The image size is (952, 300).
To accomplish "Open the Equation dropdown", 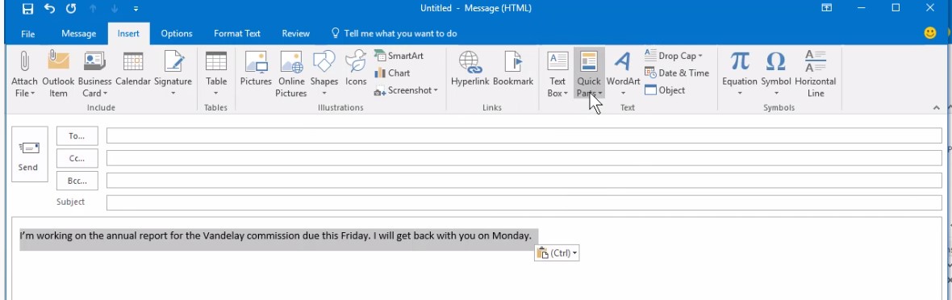I will pyautogui.click(x=740, y=75).
